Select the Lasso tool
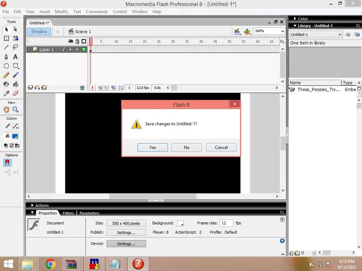 click(x=16, y=47)
